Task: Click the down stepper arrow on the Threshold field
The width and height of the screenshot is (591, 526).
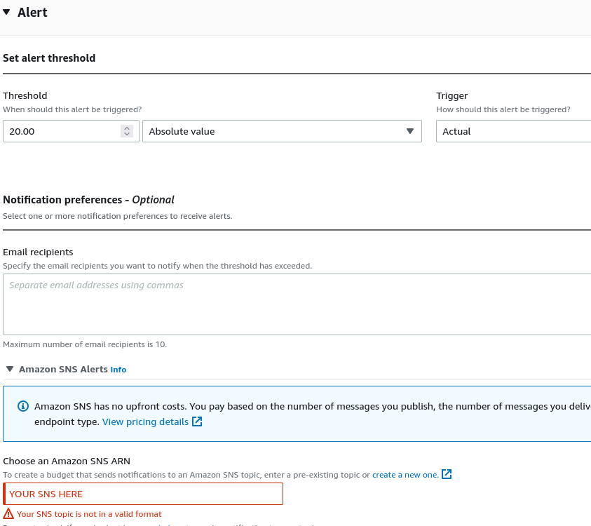Action: pos(127,135)
